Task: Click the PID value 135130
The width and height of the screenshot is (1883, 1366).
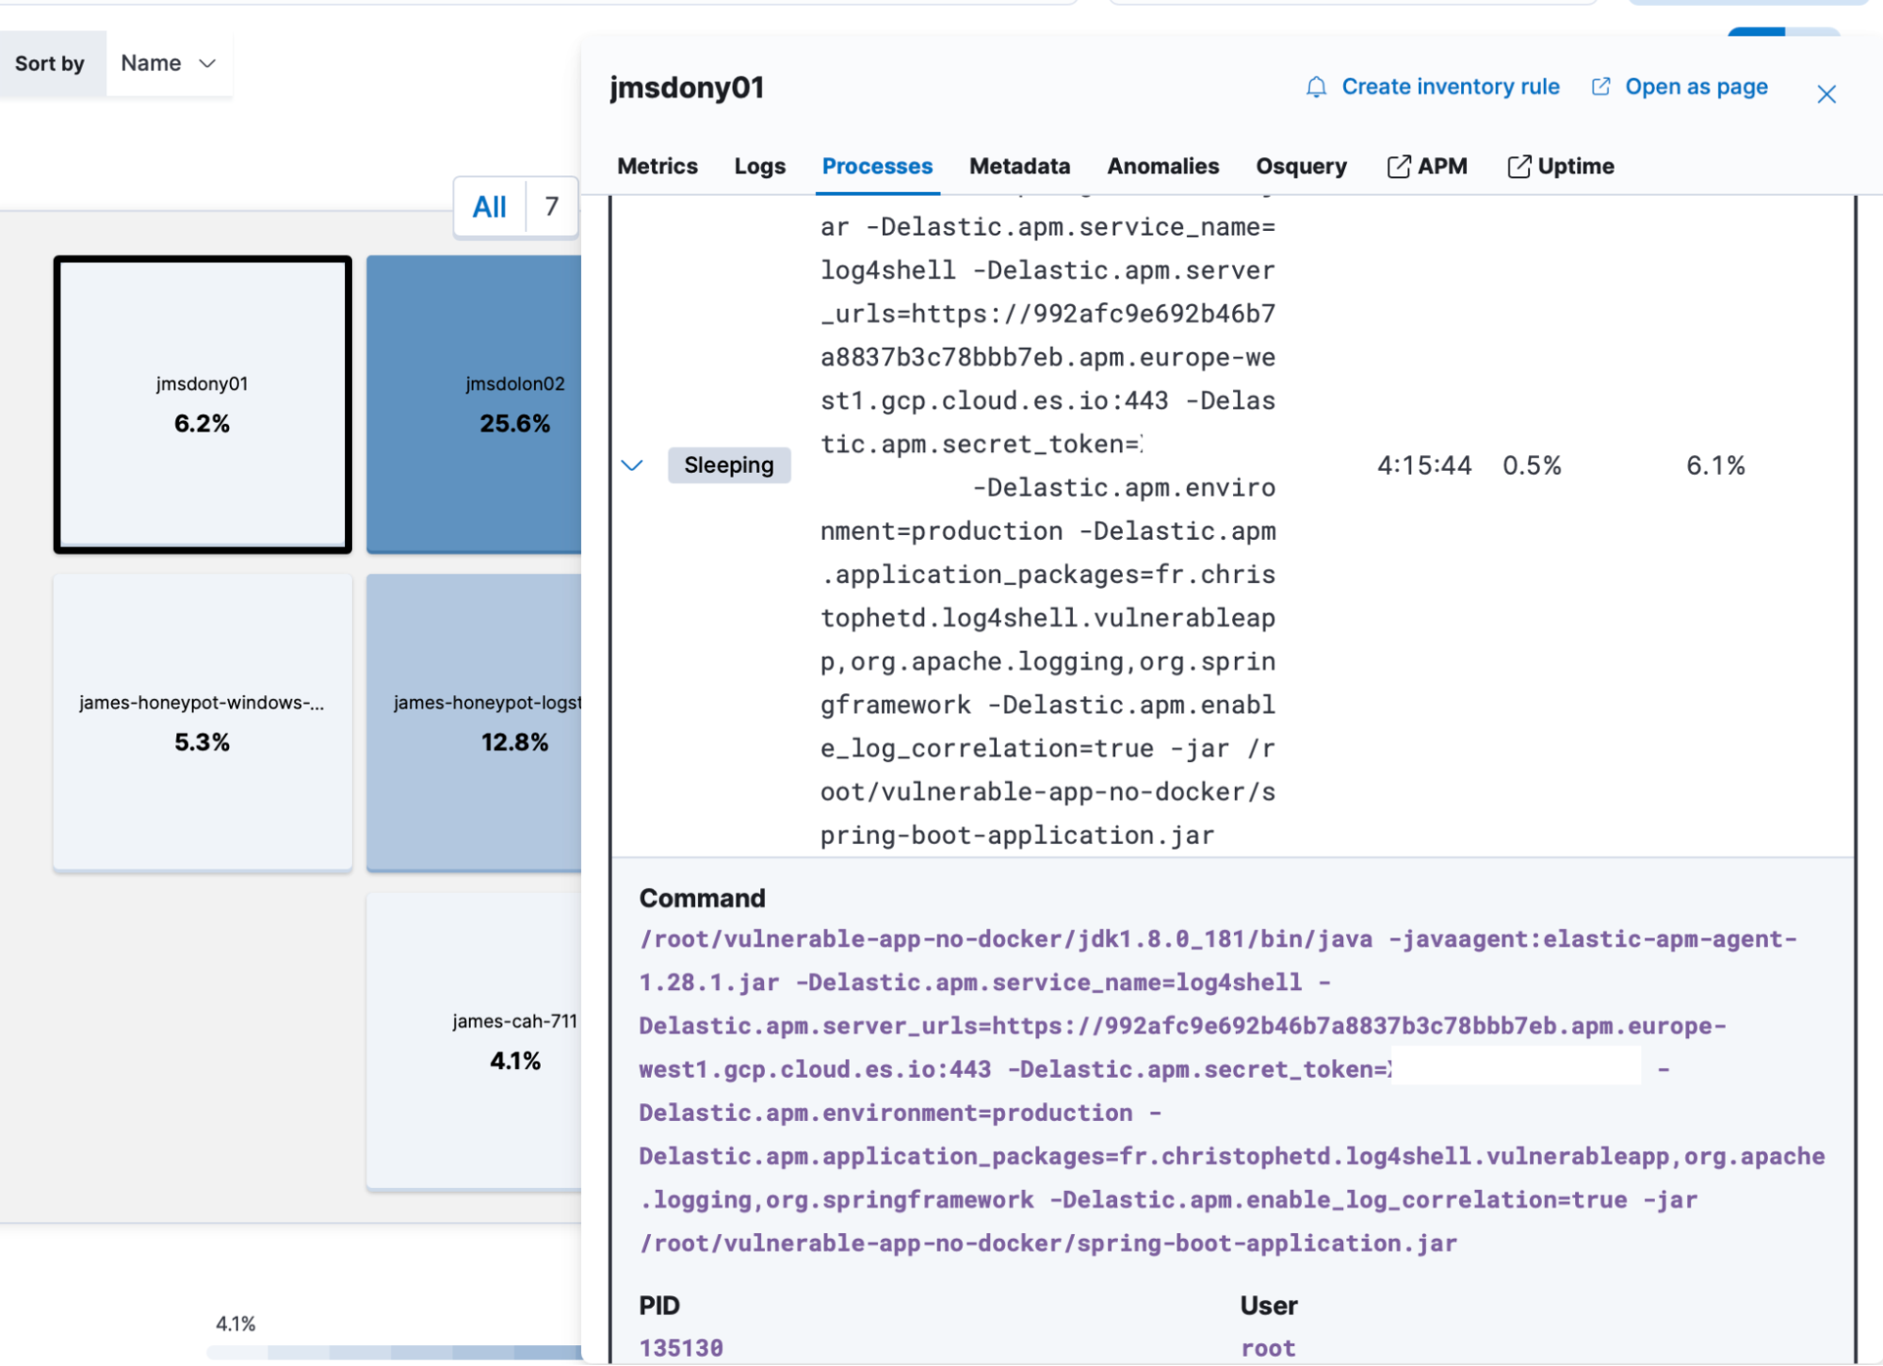Action: click(681, 1348)
